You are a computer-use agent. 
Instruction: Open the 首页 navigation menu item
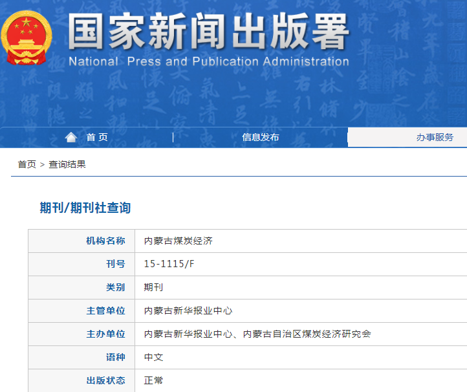(97, 137)
